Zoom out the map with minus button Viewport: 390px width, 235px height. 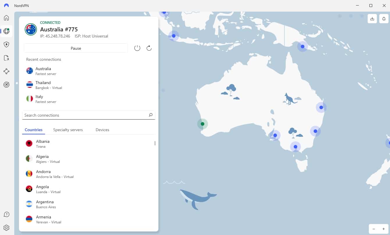pyautogui.click(x=374, y=229)
